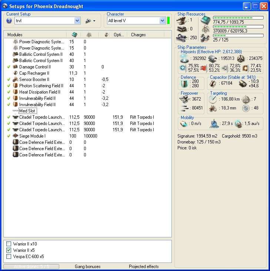Click the EM resistance icon
This screenshot has width=270, height=271.
183,68
